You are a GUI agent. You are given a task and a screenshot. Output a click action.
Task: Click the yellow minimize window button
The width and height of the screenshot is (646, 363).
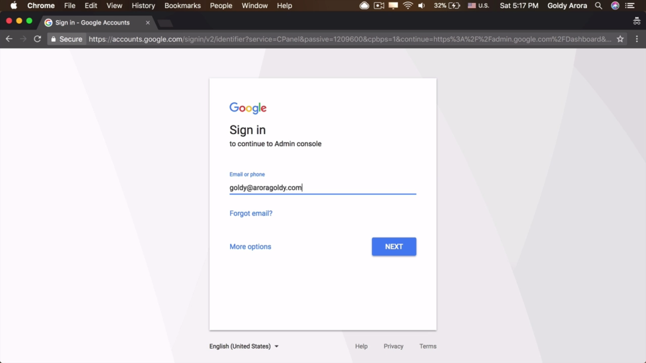(19, 21)
